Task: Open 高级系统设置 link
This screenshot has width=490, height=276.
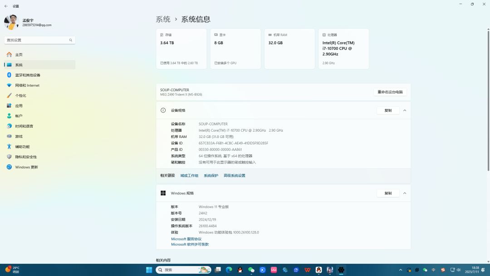Action: (x=235, y=176)
